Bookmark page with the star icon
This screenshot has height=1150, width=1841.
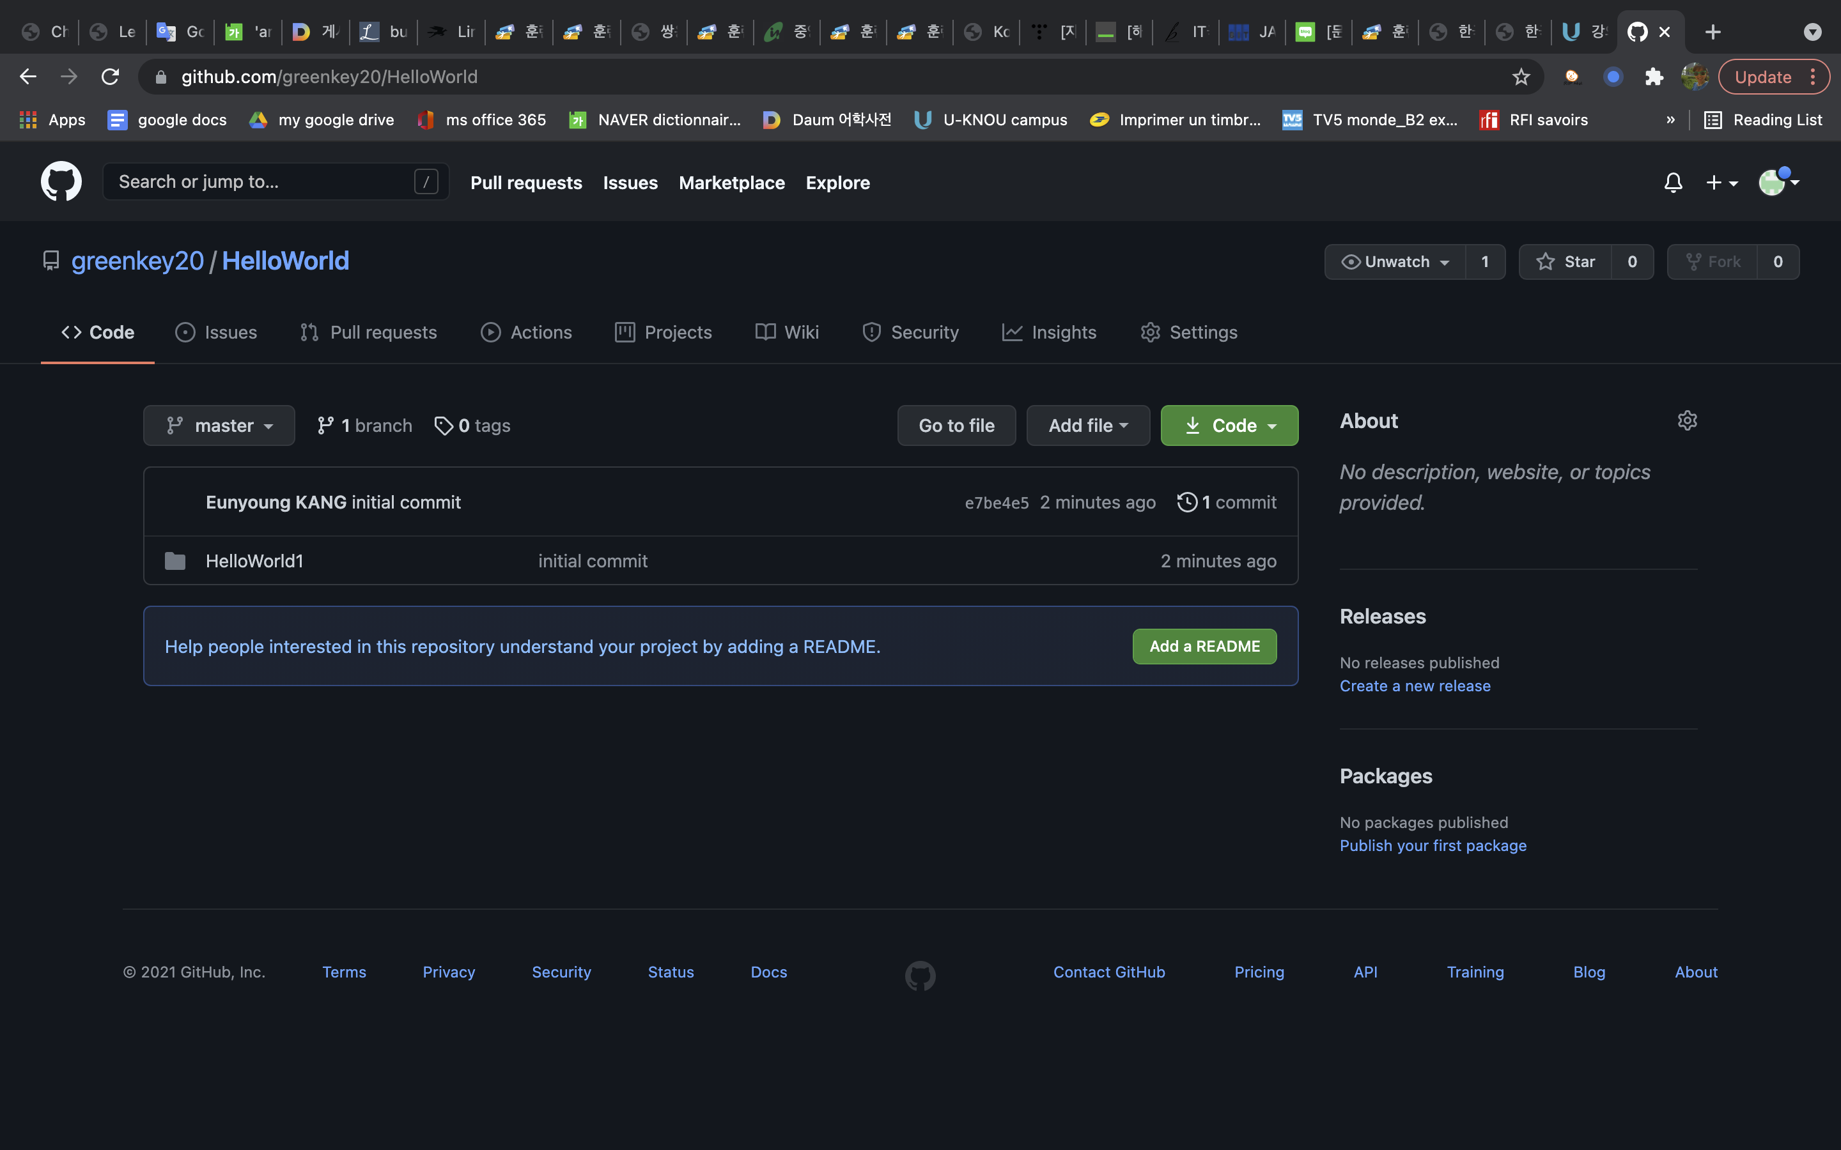pyautogui.click(x=1521, y=77)
